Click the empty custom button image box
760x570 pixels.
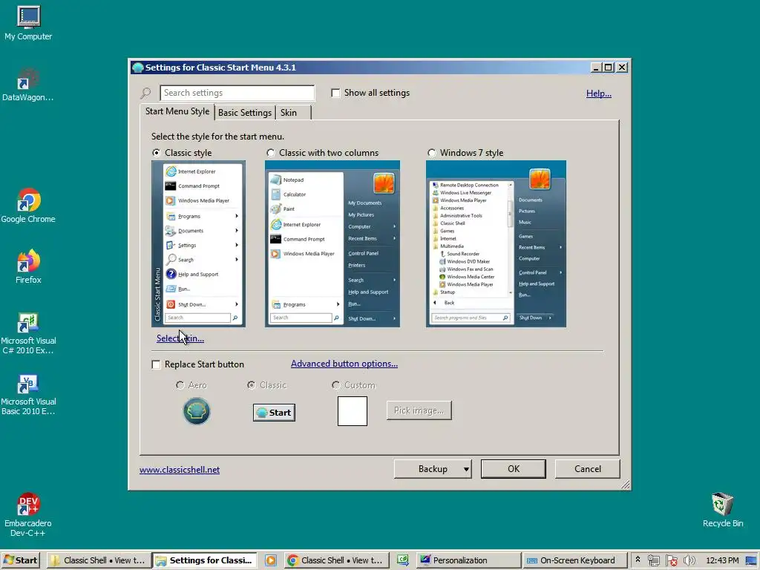coord(353,411)
